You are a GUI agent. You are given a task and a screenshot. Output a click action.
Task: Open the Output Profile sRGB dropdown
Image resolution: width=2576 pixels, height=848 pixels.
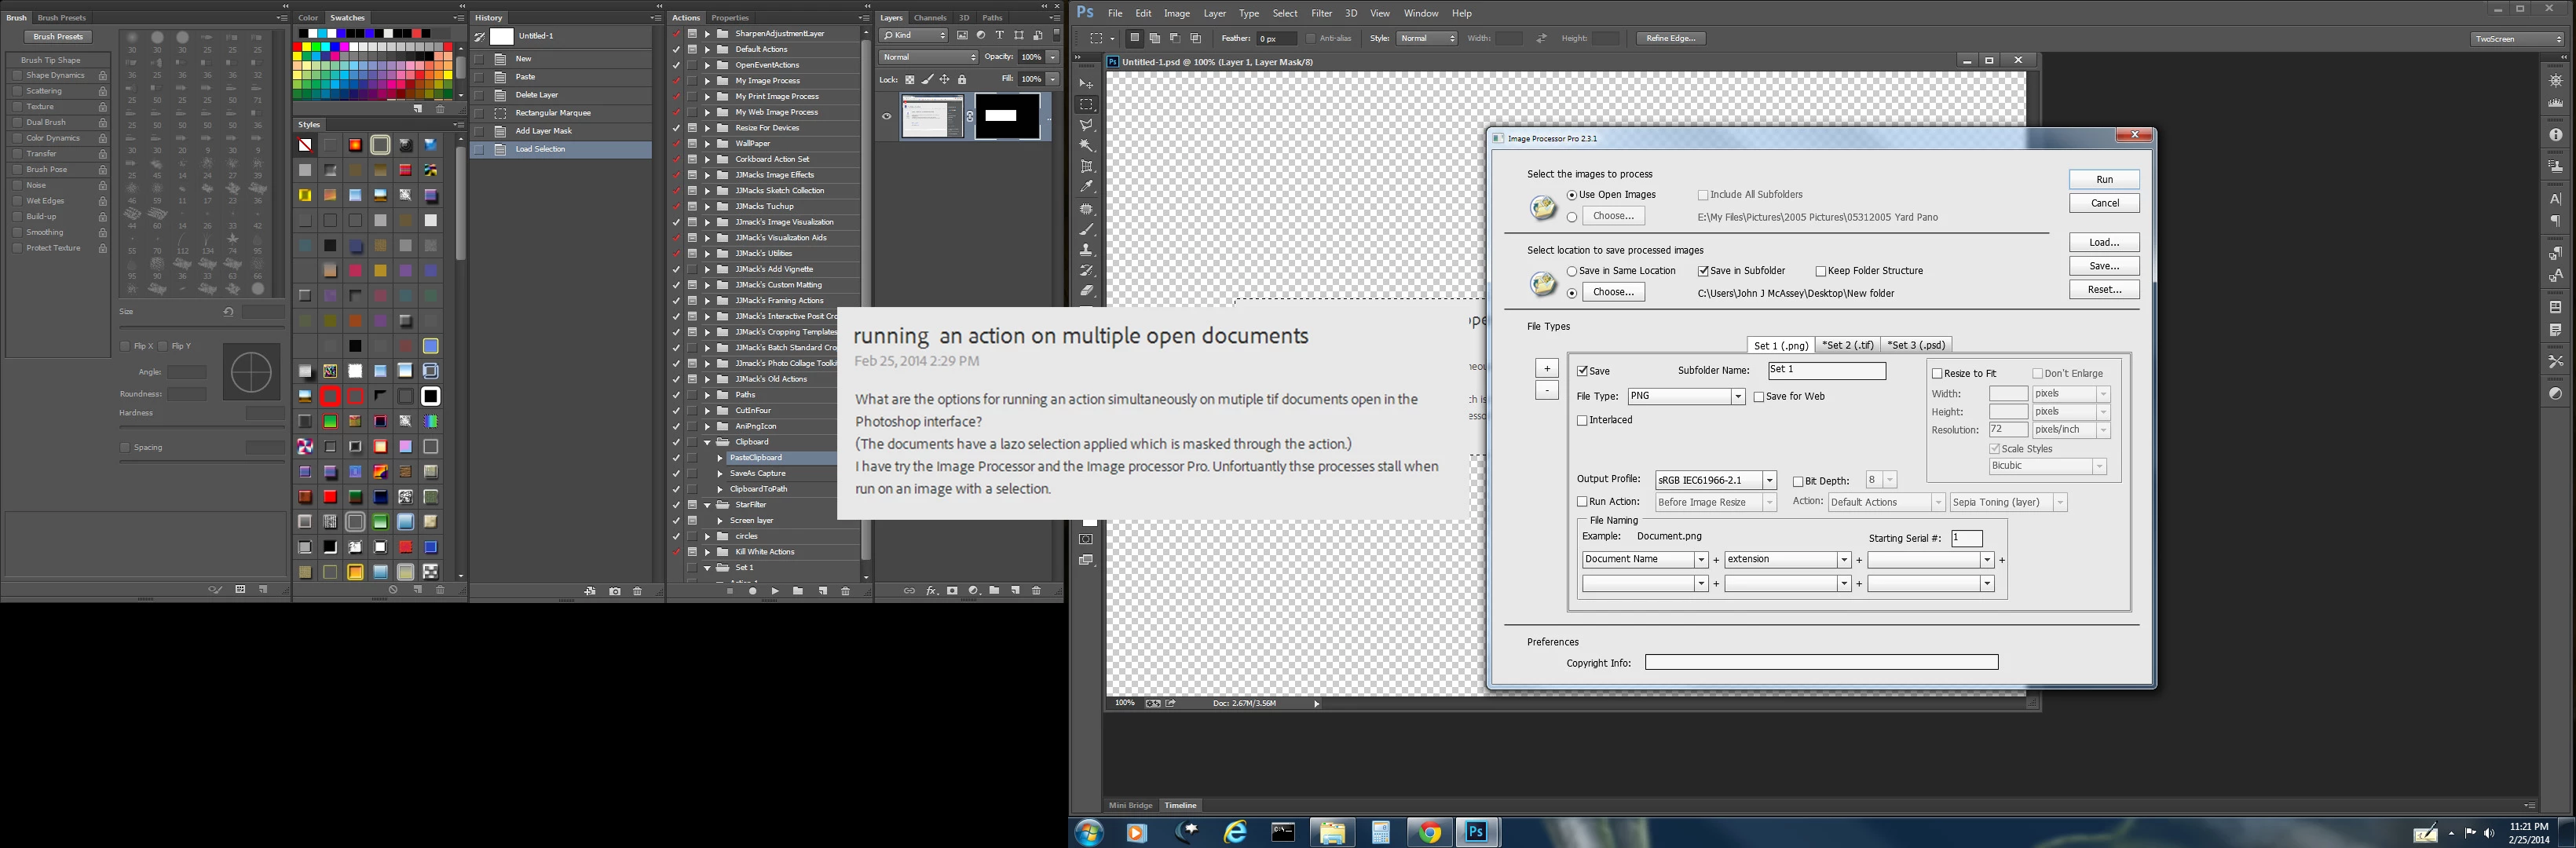pos(1769,480)
